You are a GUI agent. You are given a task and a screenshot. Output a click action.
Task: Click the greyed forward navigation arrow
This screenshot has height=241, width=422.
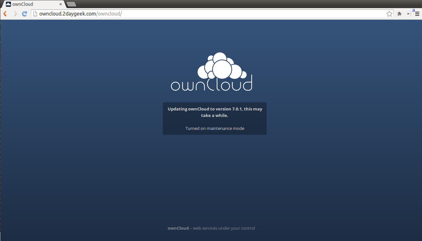[x=15, y=14]
